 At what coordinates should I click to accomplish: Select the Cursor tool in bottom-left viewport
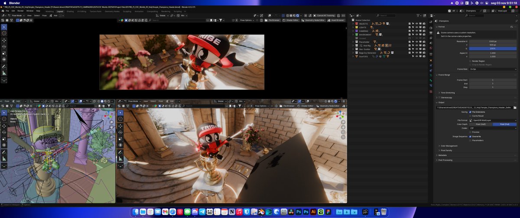click(4, 119)
